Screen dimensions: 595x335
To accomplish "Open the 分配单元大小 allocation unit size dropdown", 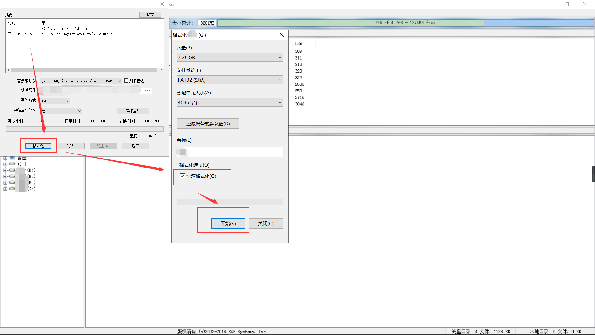I will pyautogui.click(x=280, y=102).
